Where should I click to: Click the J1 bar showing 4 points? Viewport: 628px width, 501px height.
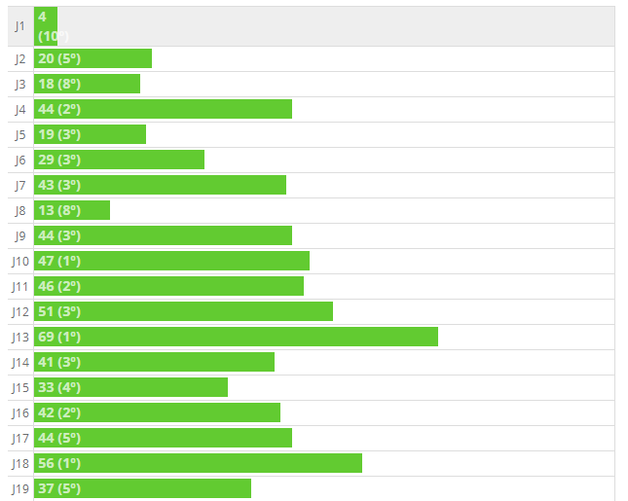tap(46, 26)
